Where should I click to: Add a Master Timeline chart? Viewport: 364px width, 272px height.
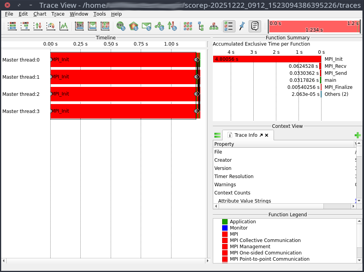point(12,26)
